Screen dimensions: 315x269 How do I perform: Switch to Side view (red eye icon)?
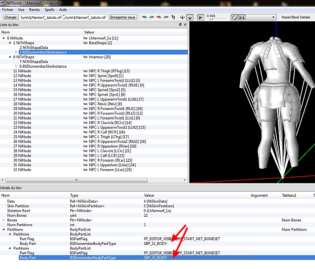[159, 17]
